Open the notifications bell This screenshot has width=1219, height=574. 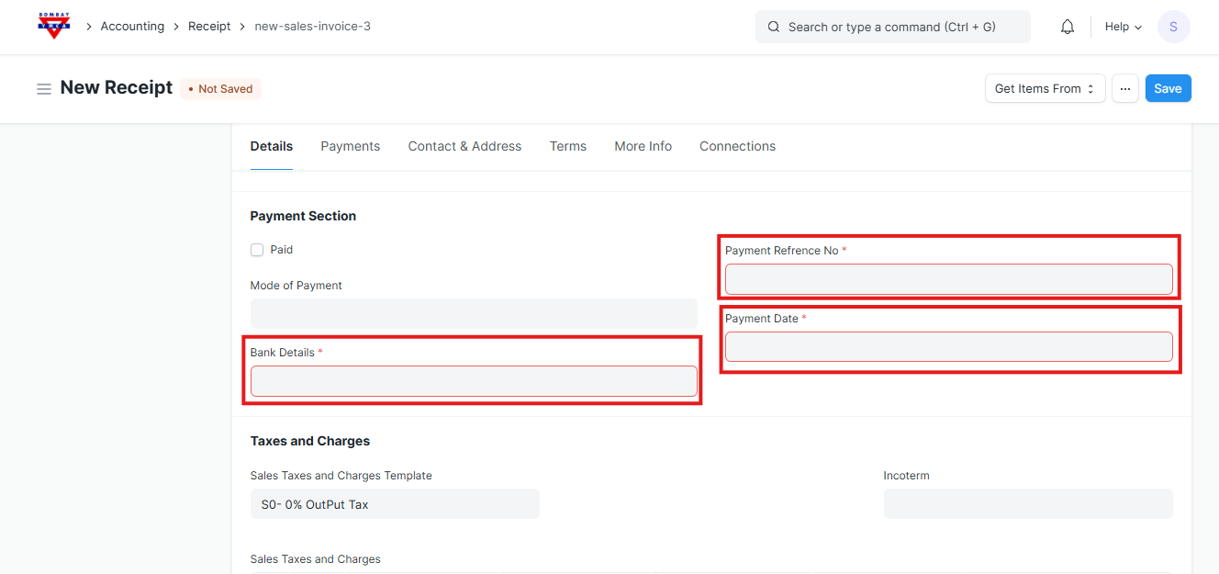[x=1067, y=27]
